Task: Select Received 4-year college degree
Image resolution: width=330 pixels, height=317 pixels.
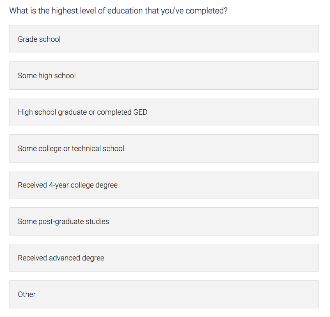Action: click(x=164, y=185)
